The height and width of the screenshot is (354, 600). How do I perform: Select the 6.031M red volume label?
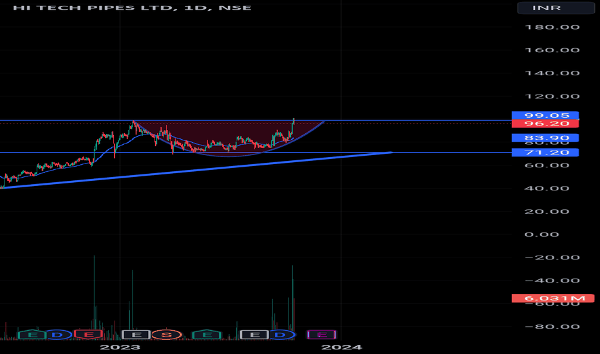pos(553,298)
